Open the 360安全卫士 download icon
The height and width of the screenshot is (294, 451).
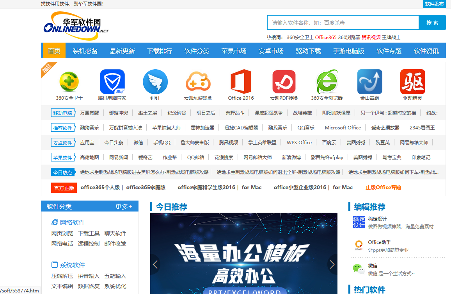tap(69, 81)
